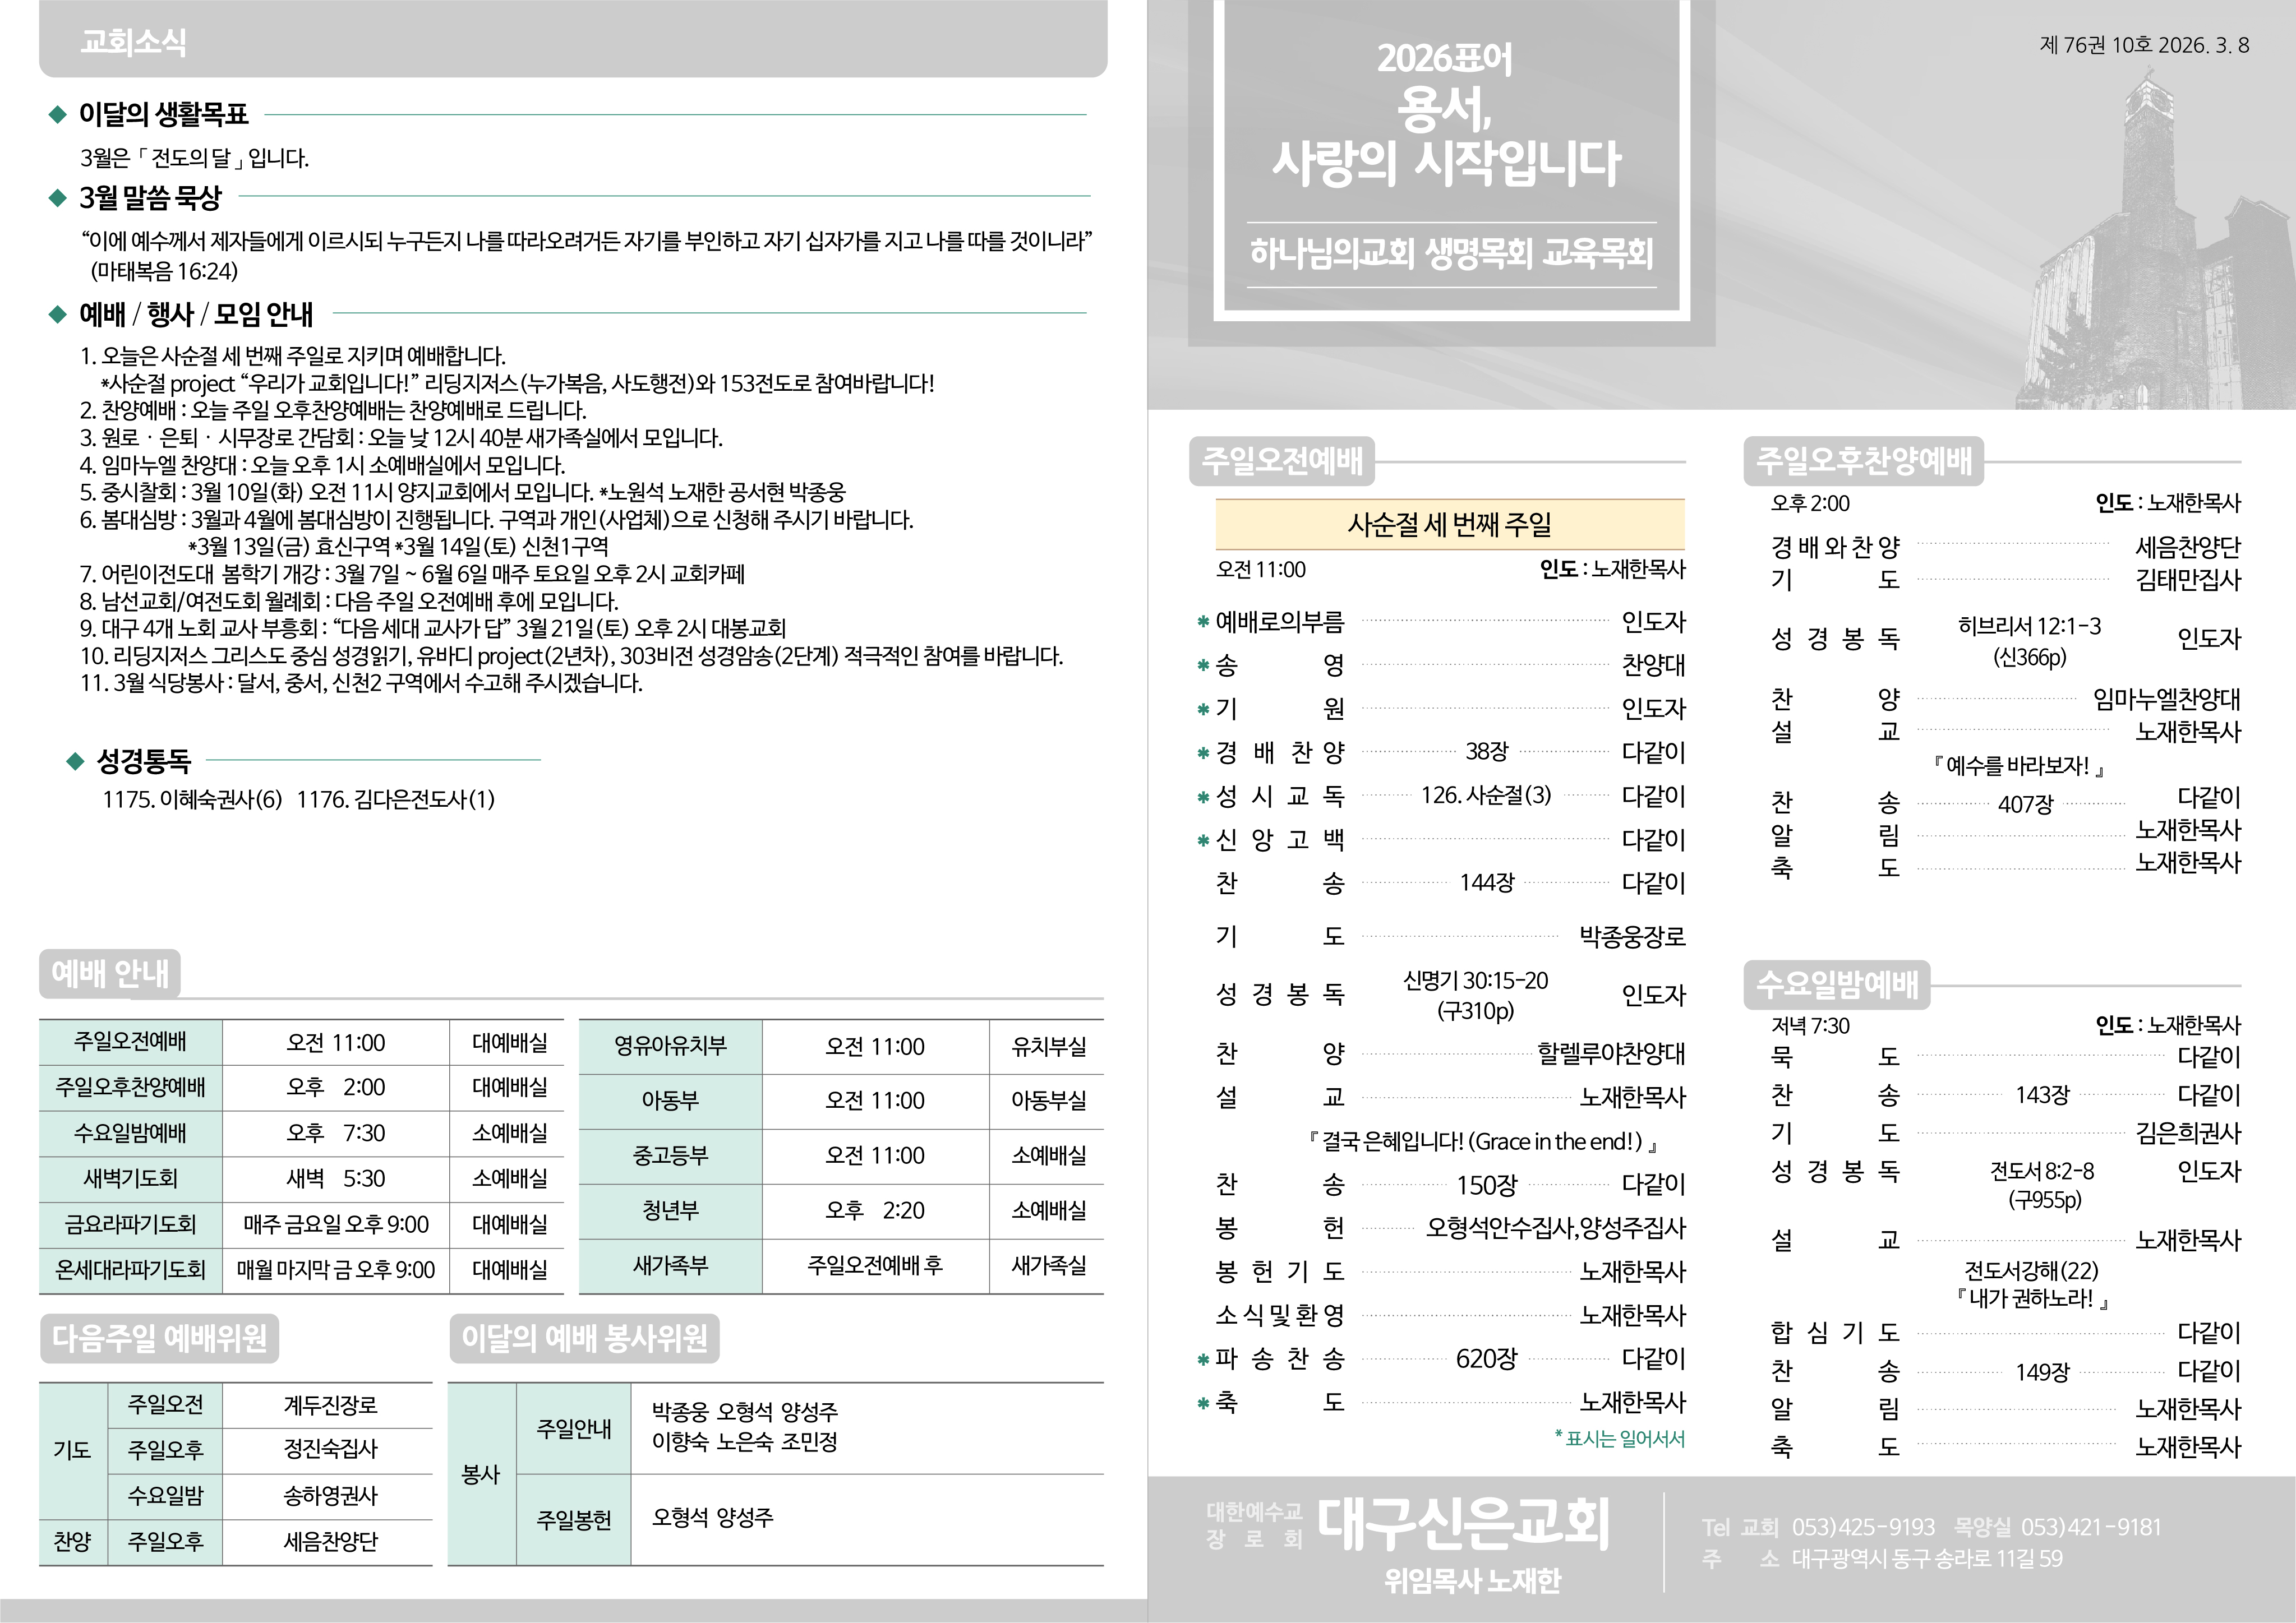Click the diamond bullet beside 예배 / 행사 / 모임 안내
The height and width of the screenshot is (1623, 2296).
57,315
